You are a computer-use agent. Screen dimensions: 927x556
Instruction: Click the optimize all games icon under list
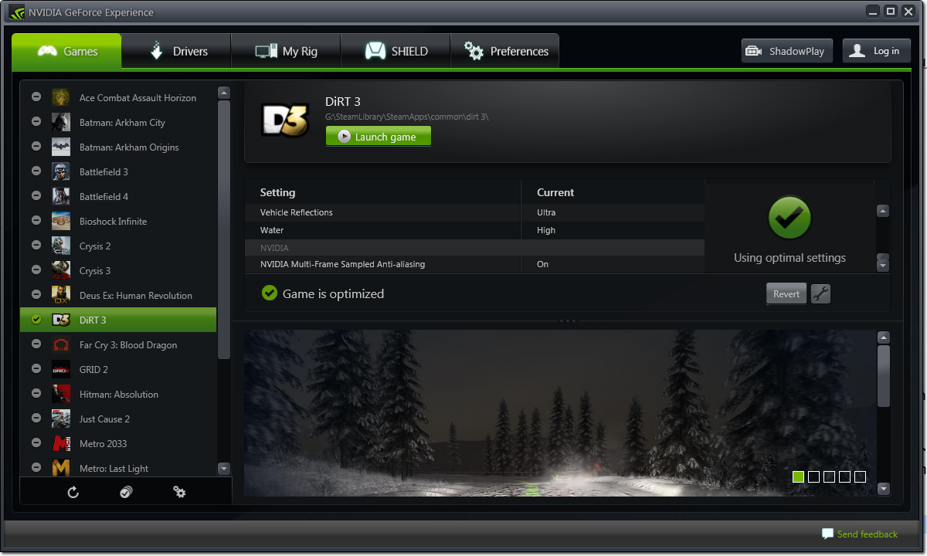pyautogui.click(x=126, y=492)
